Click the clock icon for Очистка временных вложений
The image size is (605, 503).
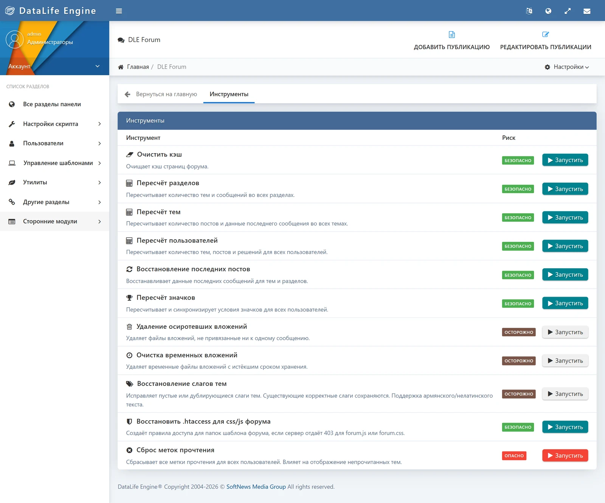(129, 355)
